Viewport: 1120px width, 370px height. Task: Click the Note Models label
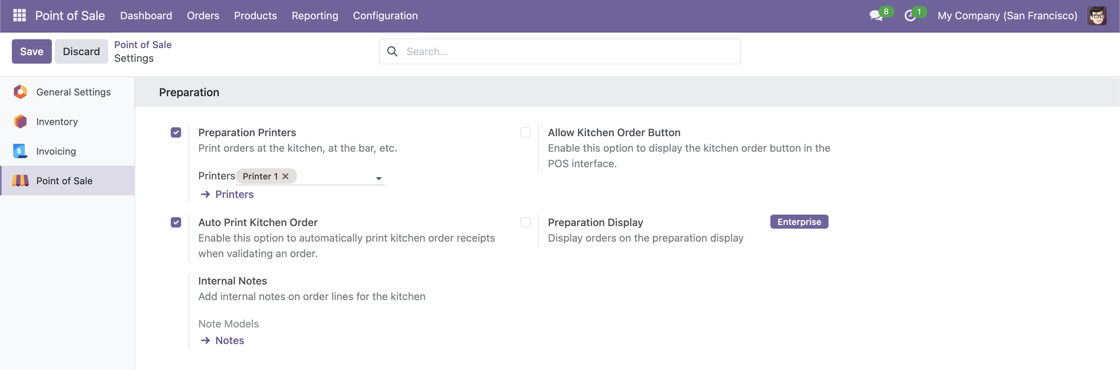(x=228, y=324)
